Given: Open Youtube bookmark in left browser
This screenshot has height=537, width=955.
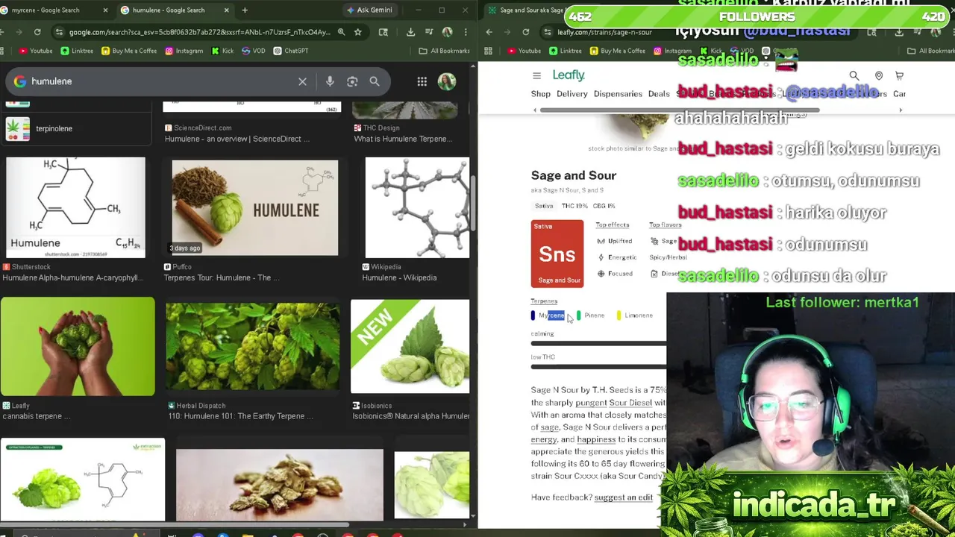Looking at the screenshot, I should pyautogui.click(x=37, y=51).
